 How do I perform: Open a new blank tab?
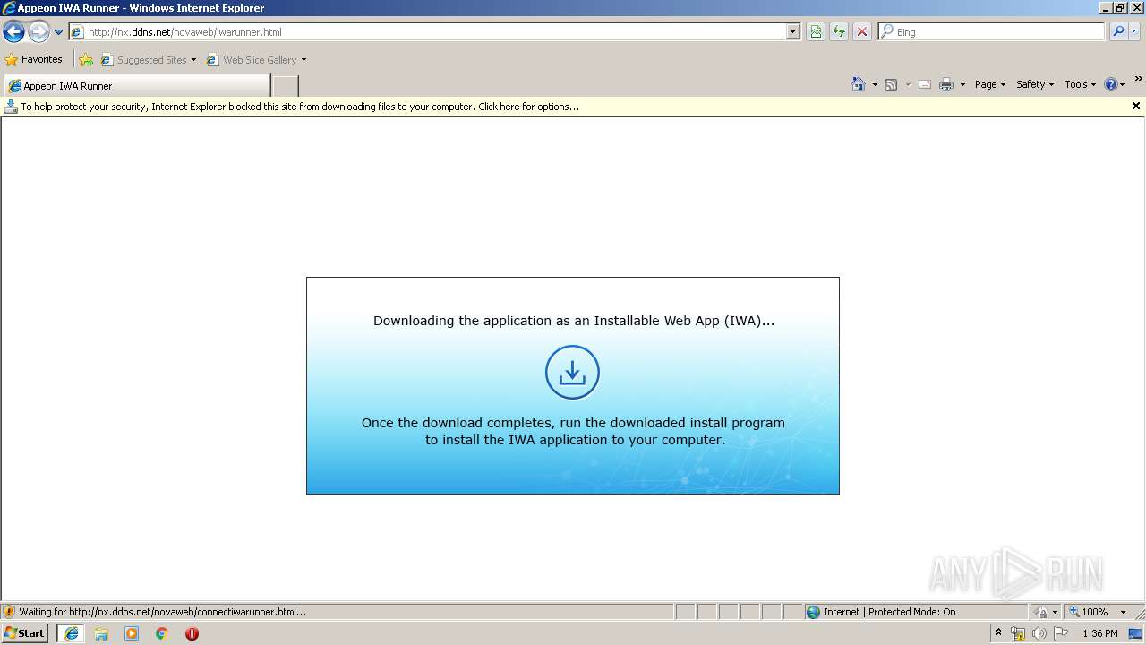coord(285,86)
